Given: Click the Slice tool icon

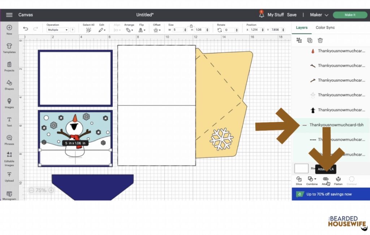Looking at the screenshot, I should pyautogui.click(x=299, y=180).
